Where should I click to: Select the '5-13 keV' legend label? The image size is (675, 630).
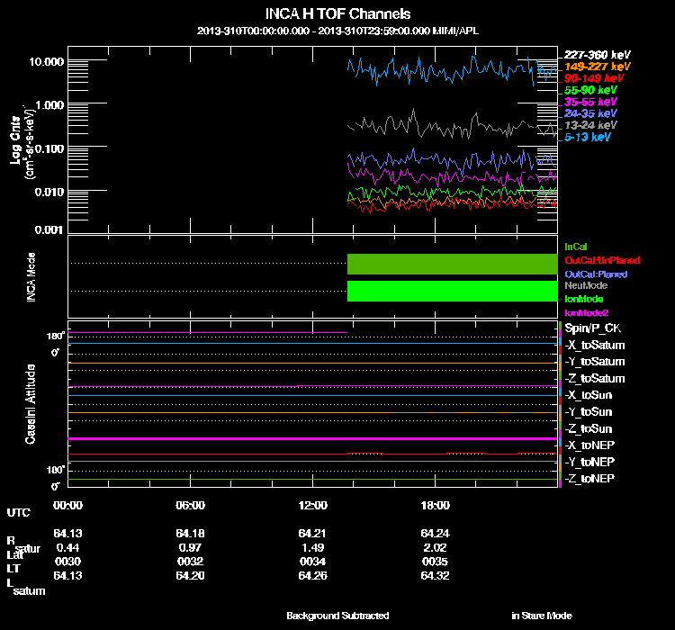tap(587, 137)
